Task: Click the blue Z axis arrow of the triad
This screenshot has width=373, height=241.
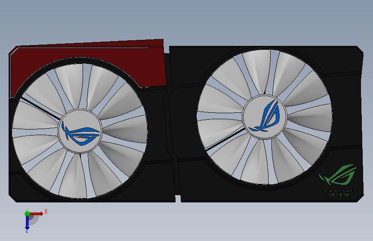Action: [27, 223]
